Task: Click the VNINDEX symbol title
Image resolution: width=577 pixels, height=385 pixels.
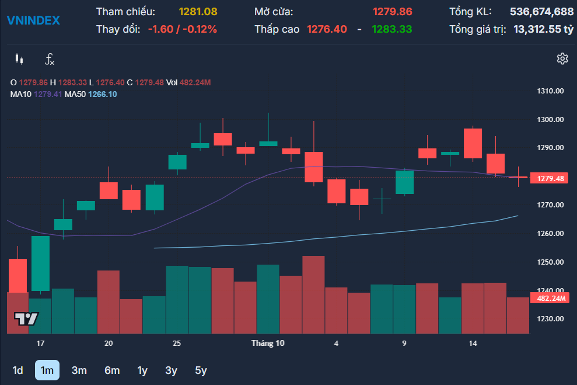Action: click(33, 20)
